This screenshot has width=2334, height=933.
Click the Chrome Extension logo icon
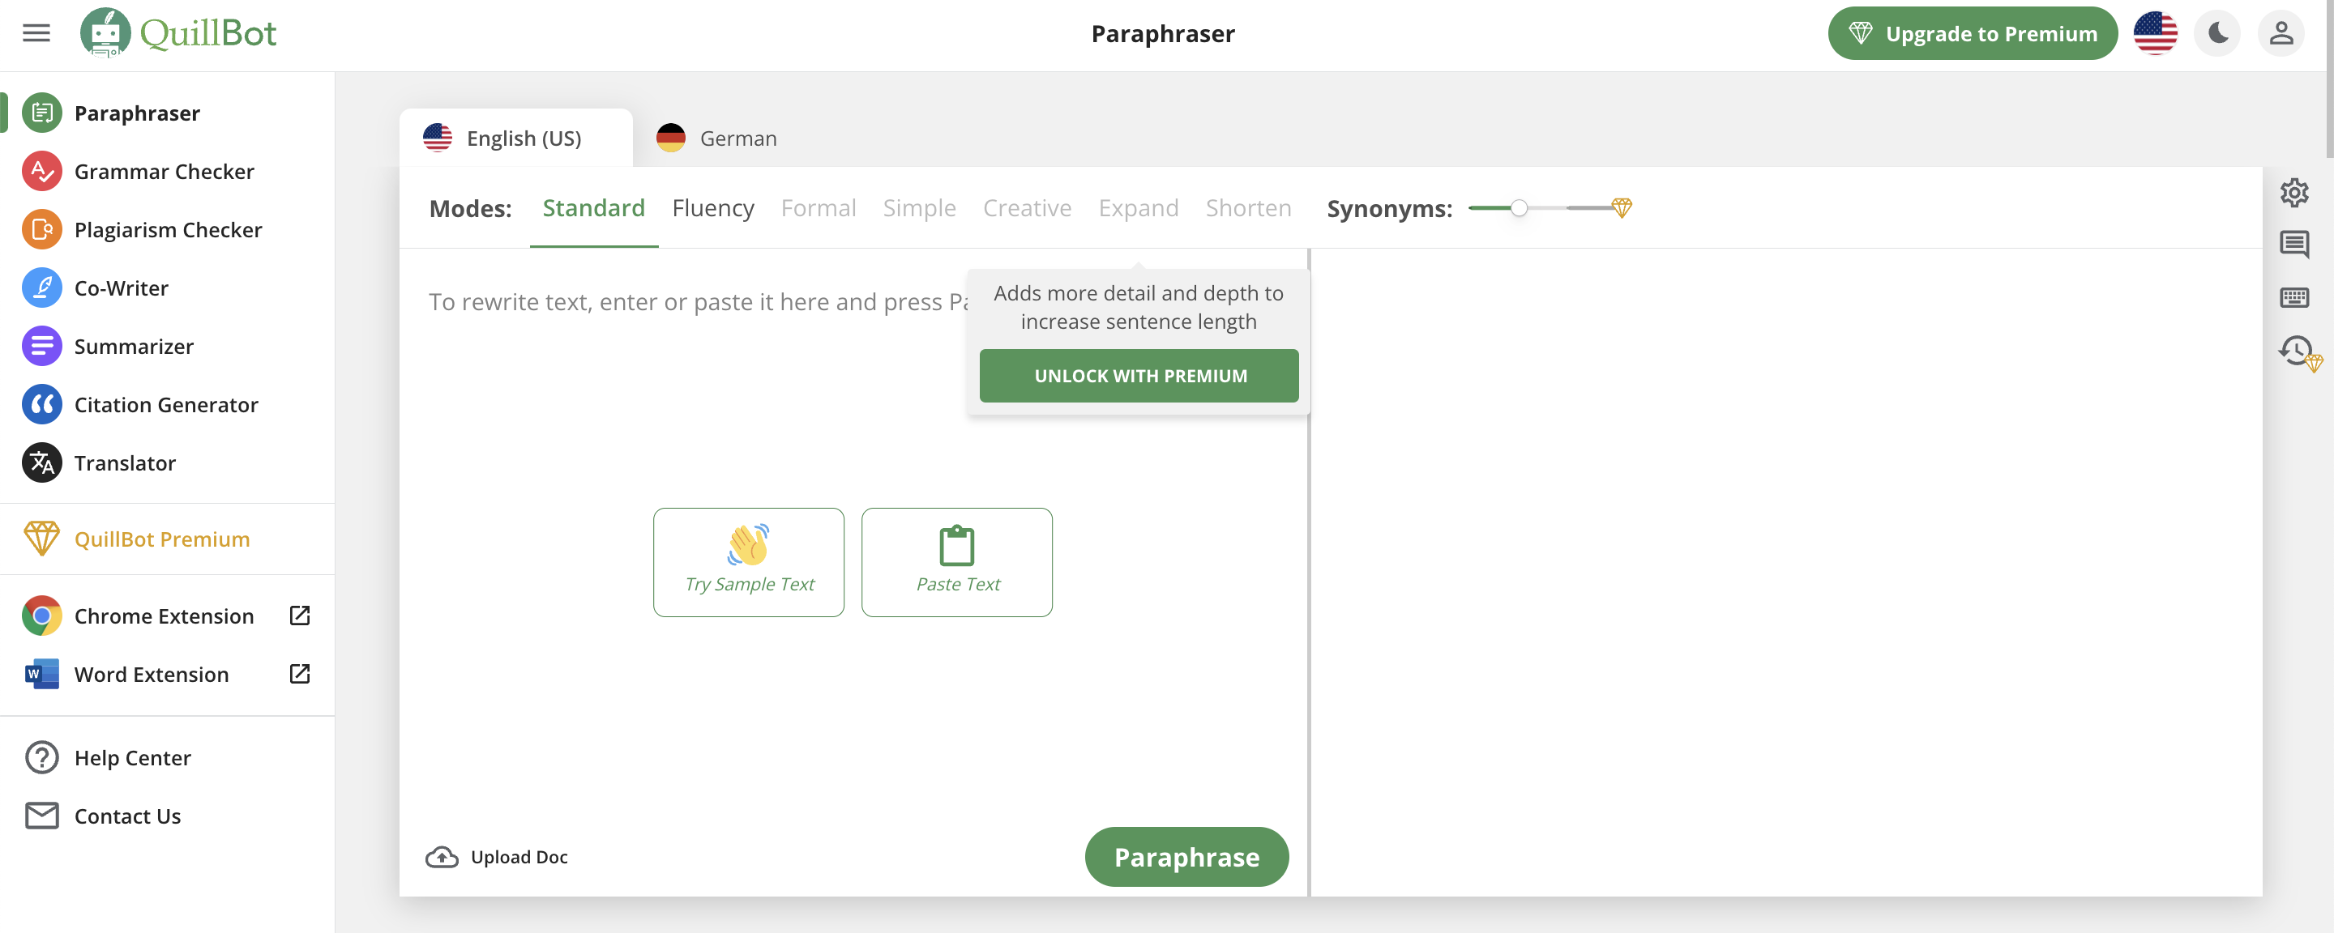click(x=41, y=616)
